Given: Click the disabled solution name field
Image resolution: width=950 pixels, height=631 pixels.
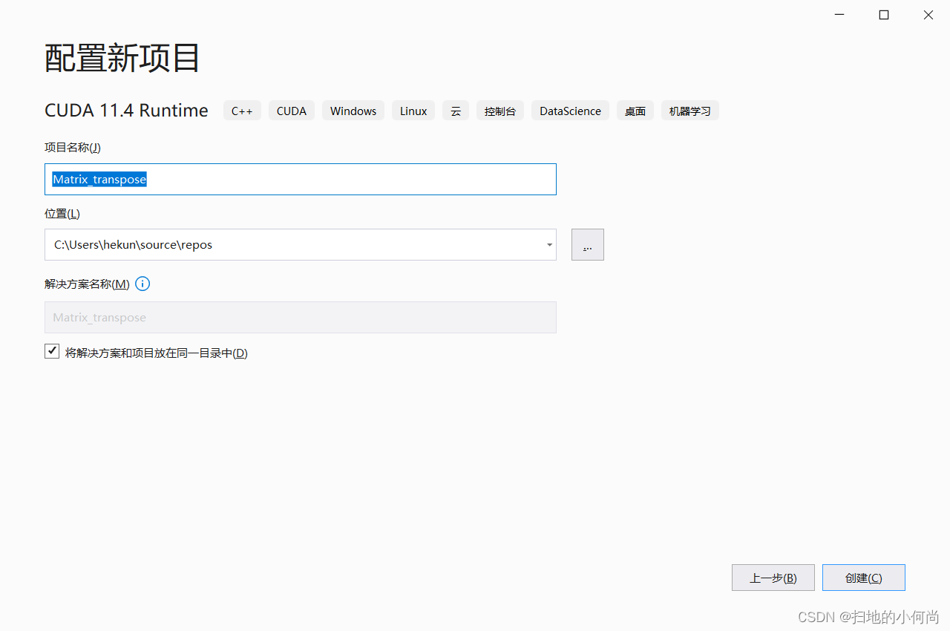Looking at the screenshot, I should (301, 317).
